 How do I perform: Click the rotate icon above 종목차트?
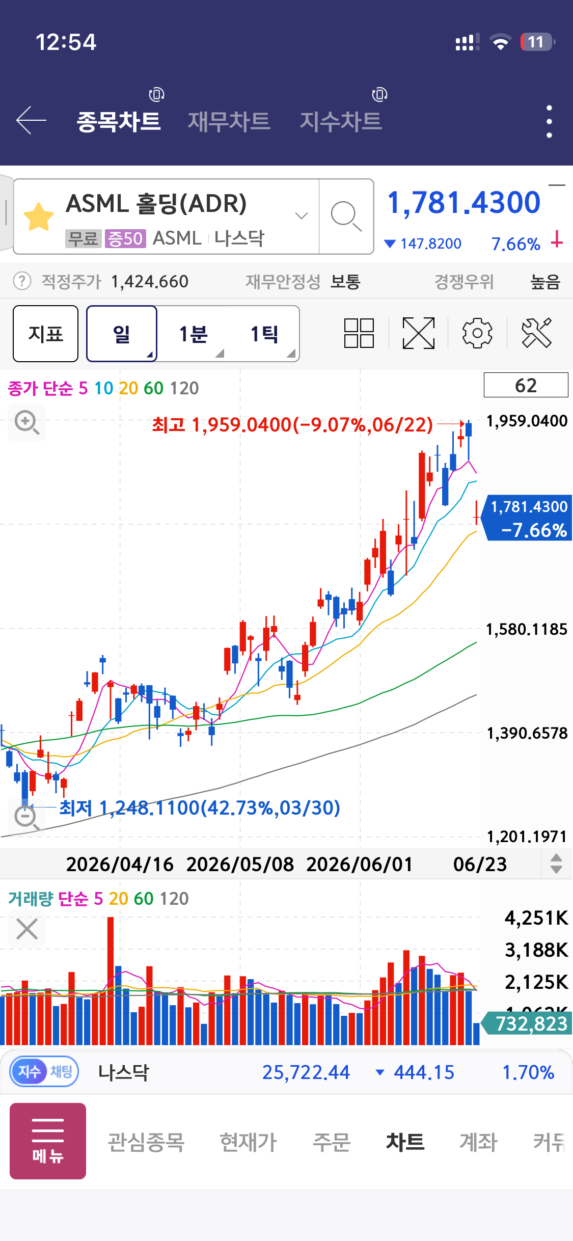(x=156, y=94)
